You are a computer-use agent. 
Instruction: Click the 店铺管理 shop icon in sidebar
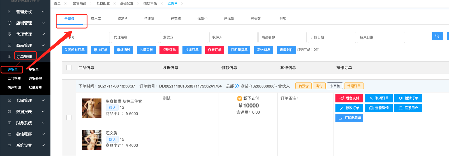10,23
